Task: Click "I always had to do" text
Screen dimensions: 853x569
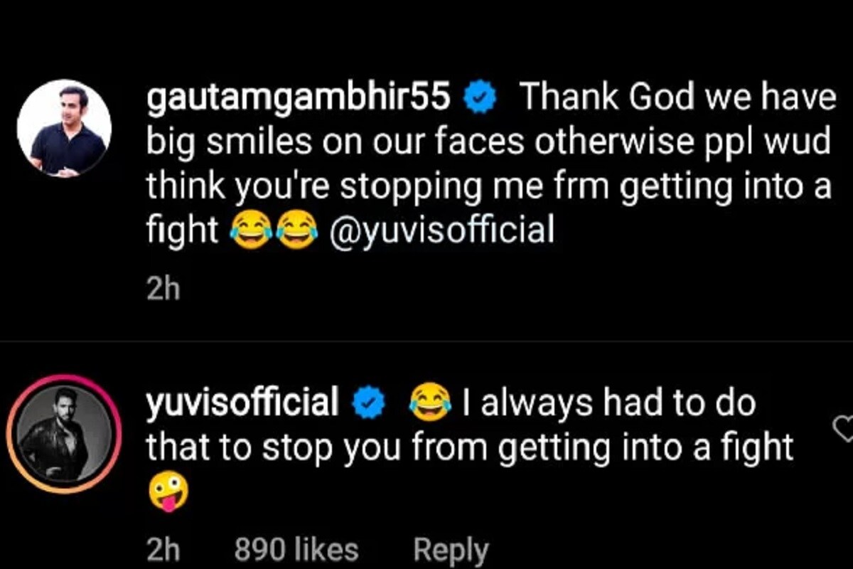Action: click(x=608, y=403)
